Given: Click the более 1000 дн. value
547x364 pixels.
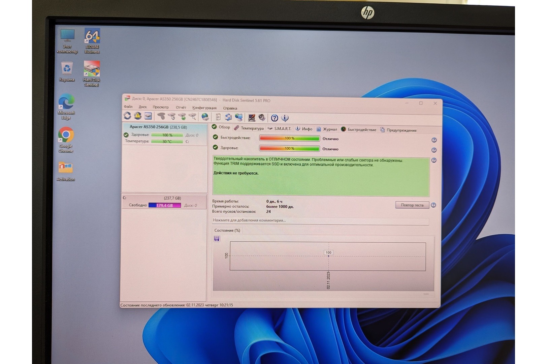Looking at the screenshot, I should (x=280, y=207).
